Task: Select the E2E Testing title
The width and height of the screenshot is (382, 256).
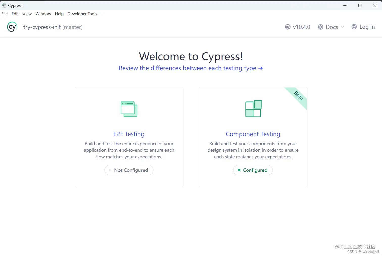Action: (129, 134)
